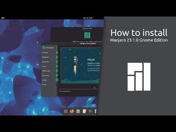Select the Finish step in installer

(44, 85)
